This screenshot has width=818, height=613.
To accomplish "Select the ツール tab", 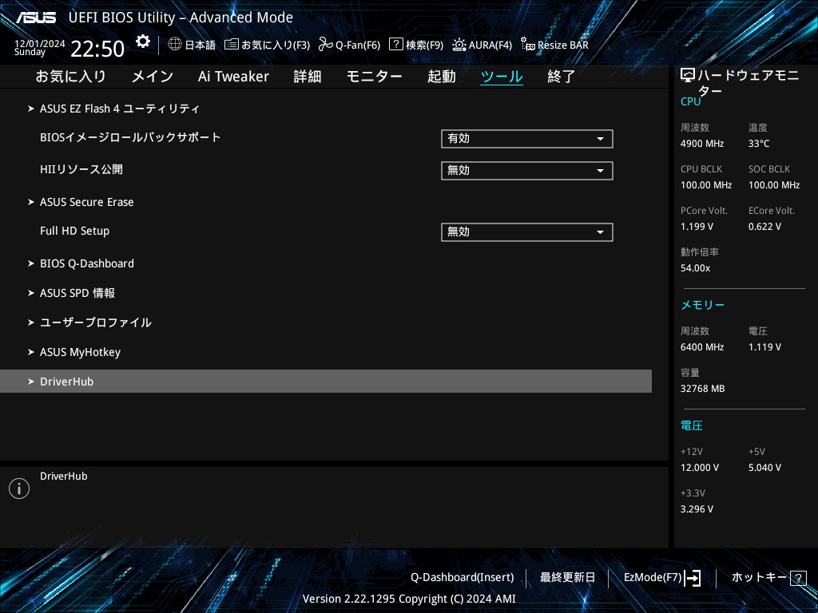I will pos(502,76).
